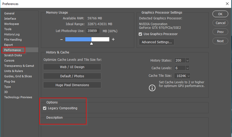The width and height of the screenshot is (232, 137).
Task: Click the Advanced Settings button
Action: click(x=157, y=42)
